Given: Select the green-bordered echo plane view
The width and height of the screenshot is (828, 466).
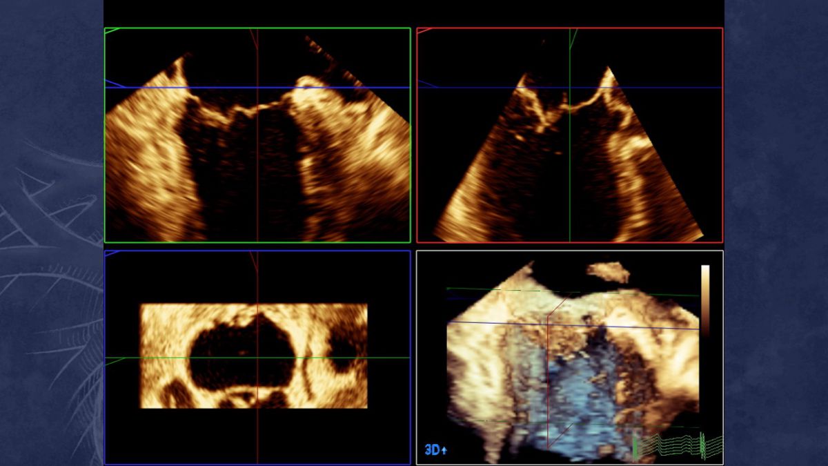Looking at the screenshot, I should [257, 135].
